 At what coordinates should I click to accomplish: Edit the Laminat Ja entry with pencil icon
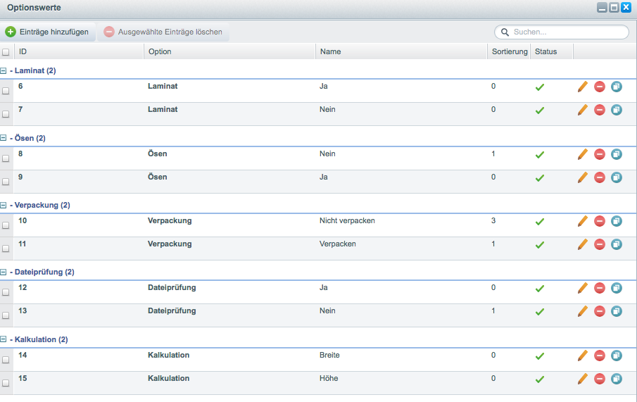582,87
